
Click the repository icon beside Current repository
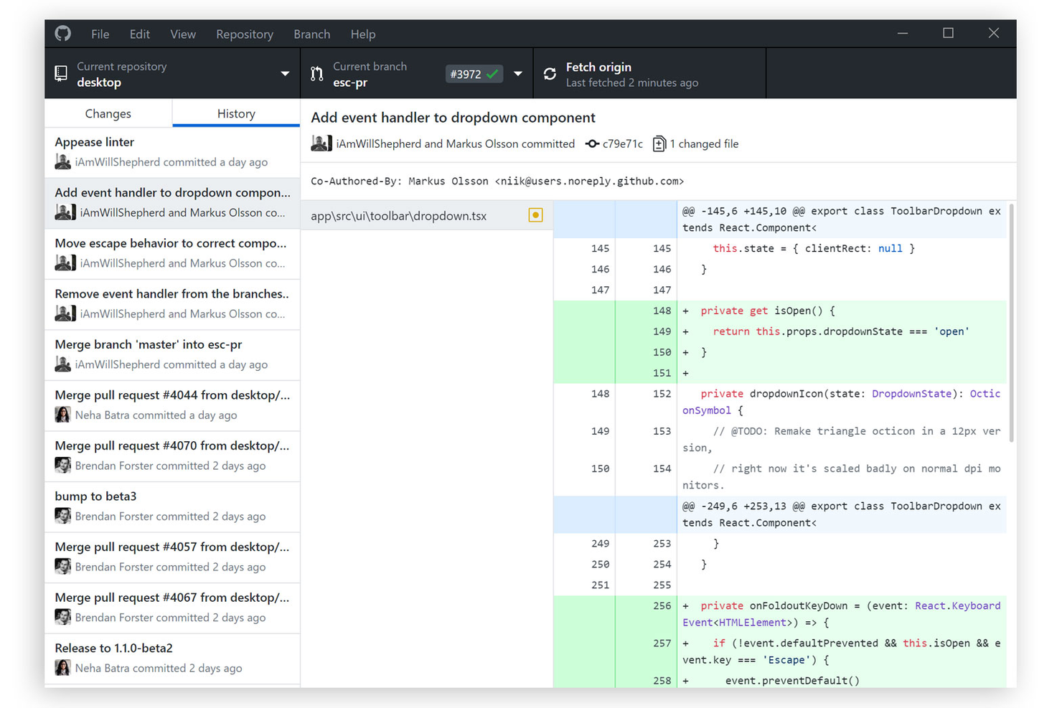61,73
